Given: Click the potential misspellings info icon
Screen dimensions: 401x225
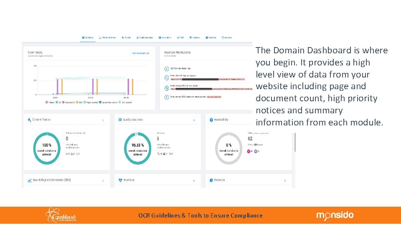Looking at the screenshot, I should [x=167, y=69].
